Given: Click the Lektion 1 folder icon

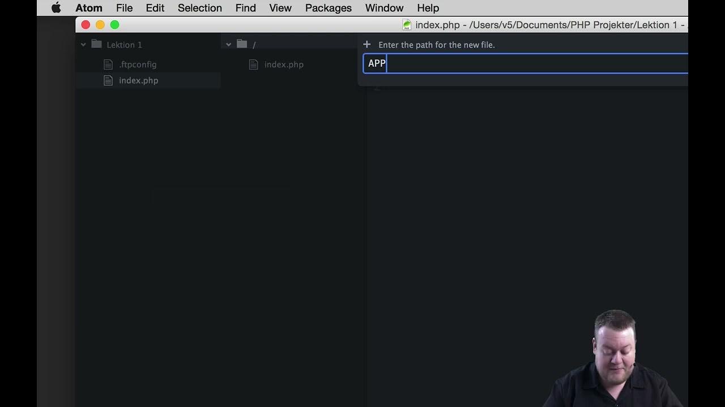Looking at the screenshot, I should (x=96, y=45).
